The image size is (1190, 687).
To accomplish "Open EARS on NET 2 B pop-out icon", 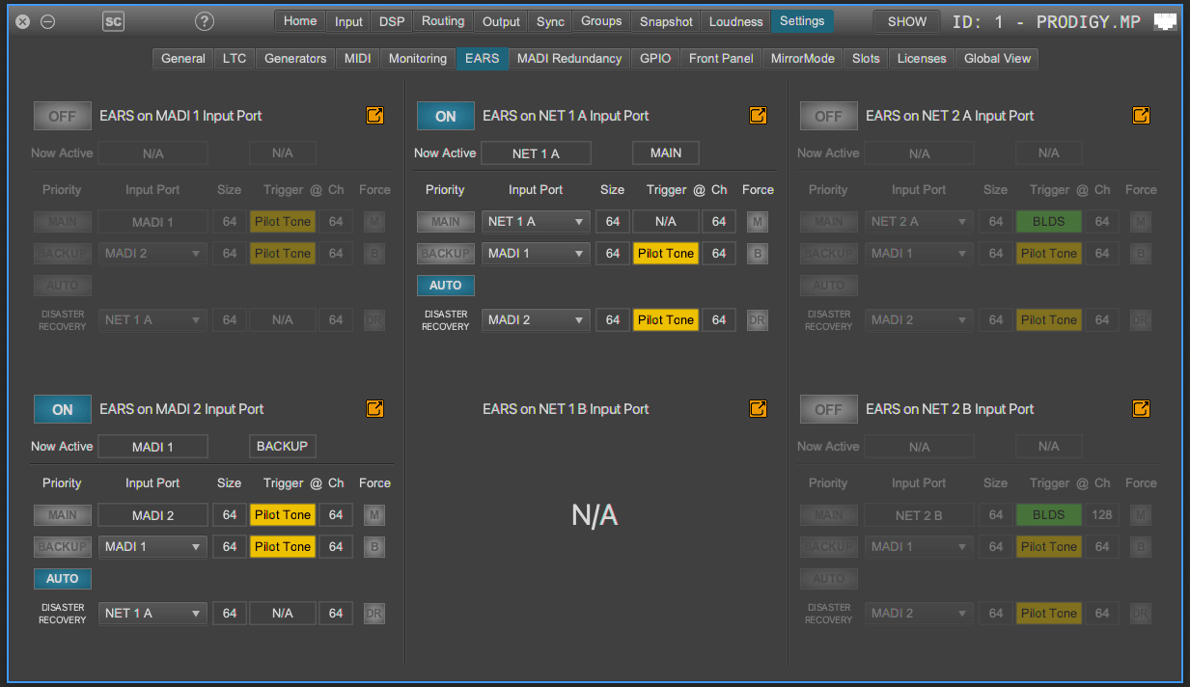I will click(x=1141, y=409).
